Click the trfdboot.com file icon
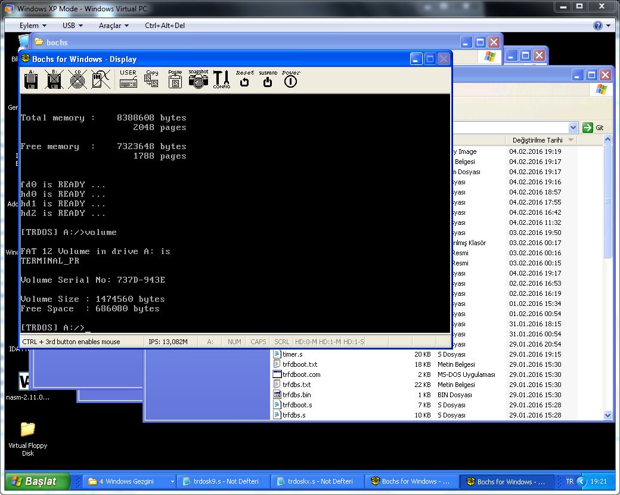Viewport: 620px width, 495px height. click(x=277, y=374)
